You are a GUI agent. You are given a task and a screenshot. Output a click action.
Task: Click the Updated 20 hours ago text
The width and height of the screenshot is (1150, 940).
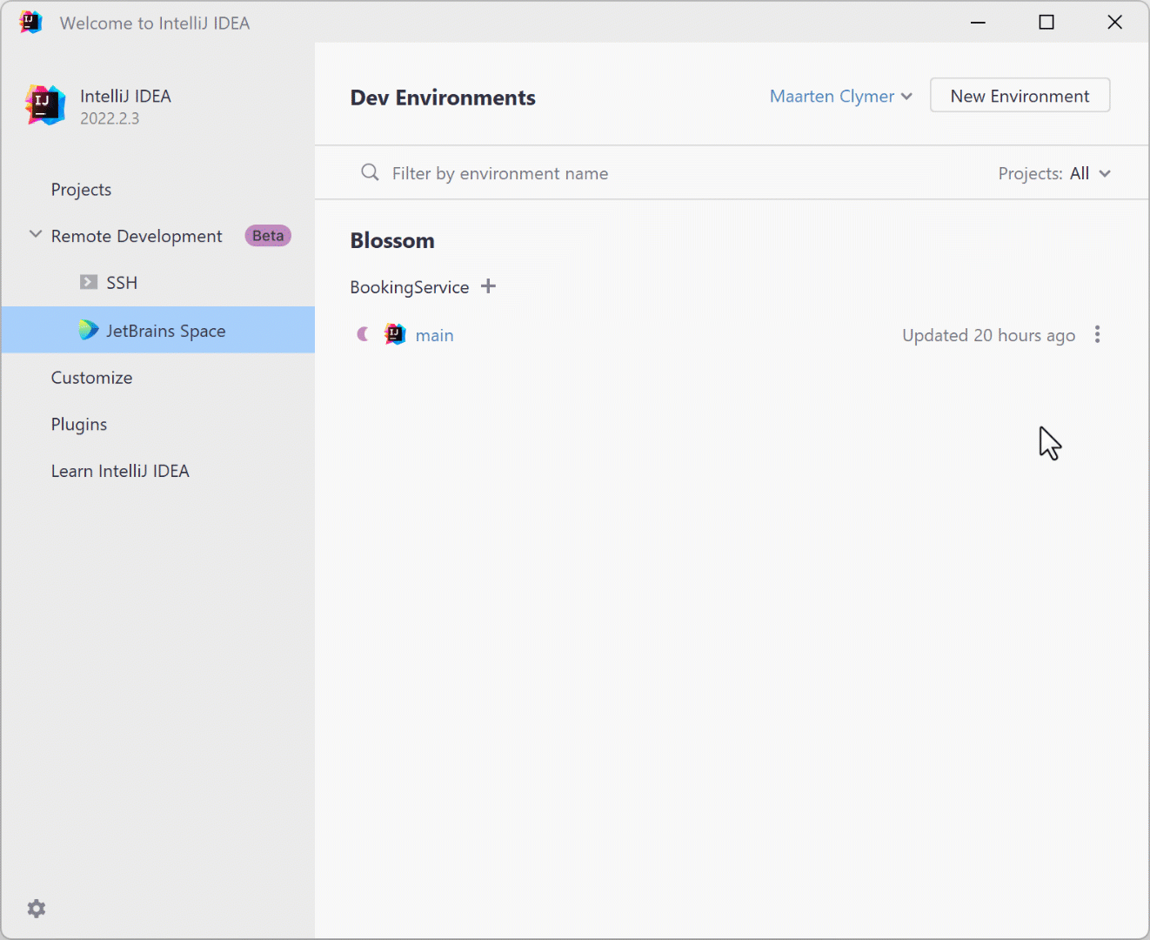pos(989,335)
